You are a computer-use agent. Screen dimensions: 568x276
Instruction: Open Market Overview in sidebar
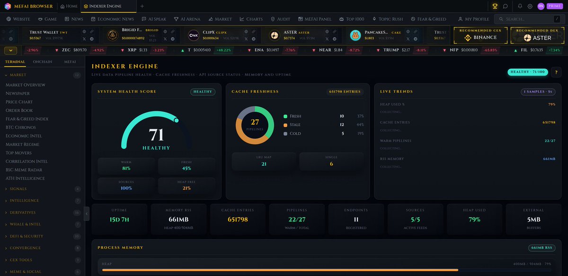[26, 85]
